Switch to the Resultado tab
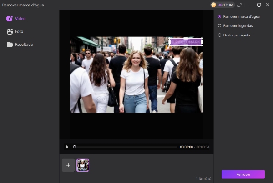 click(24, 44)
